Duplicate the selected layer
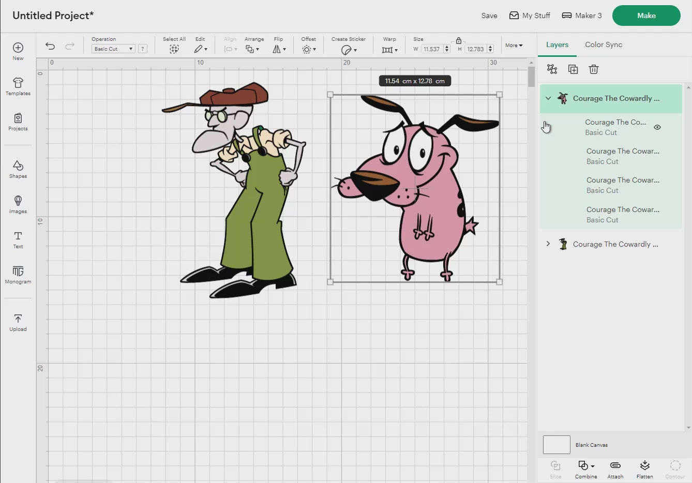Image resolution: width=692 pixels, height=483 pixels. coord(573,69)
